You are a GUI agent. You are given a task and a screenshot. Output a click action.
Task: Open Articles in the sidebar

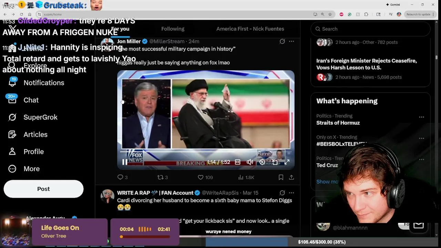tap(28, 134)
